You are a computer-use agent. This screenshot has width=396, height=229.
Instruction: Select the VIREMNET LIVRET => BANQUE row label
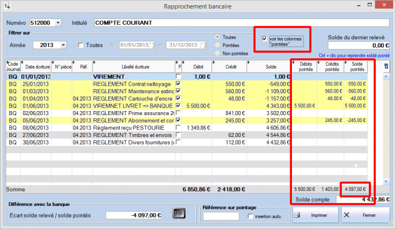tap(133, 106)
